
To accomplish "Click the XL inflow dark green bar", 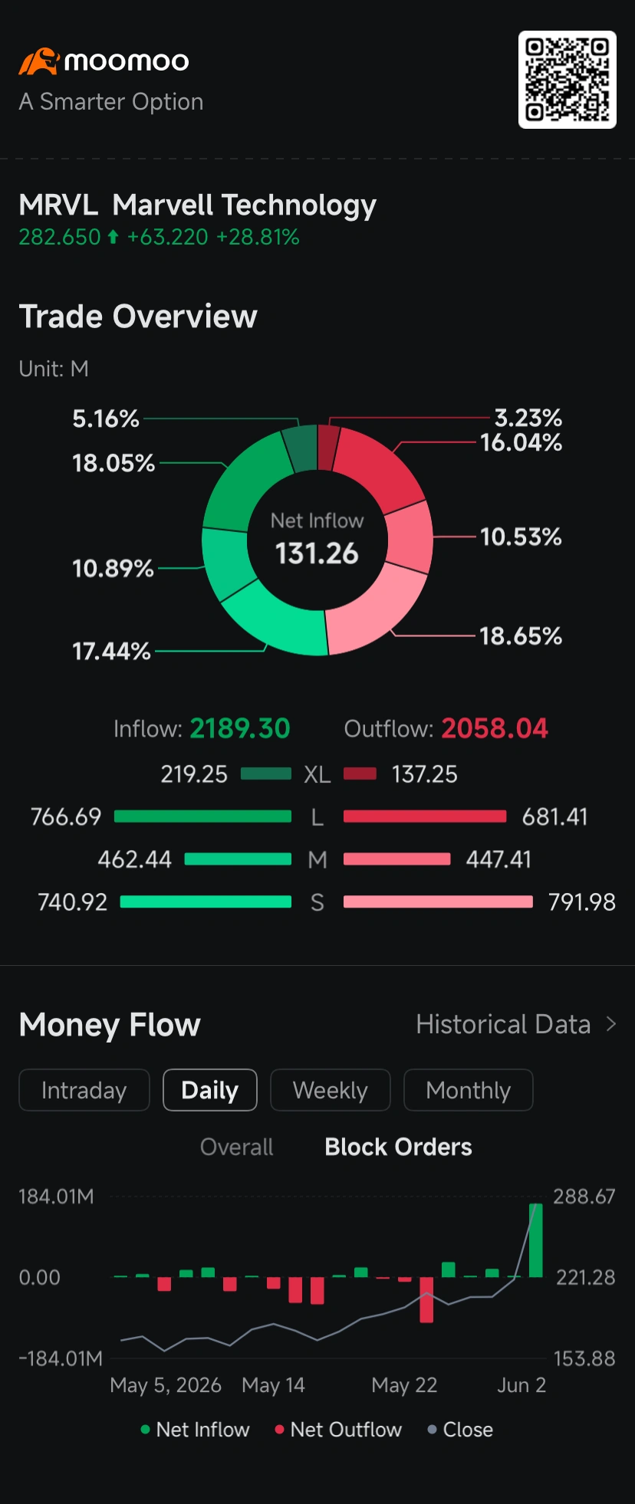I will 266,773.
